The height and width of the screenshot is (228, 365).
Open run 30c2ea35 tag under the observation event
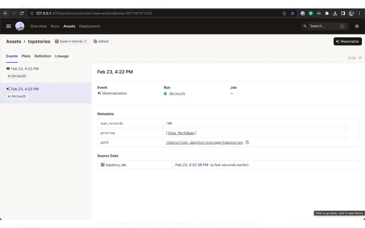[x=17, y=76]
